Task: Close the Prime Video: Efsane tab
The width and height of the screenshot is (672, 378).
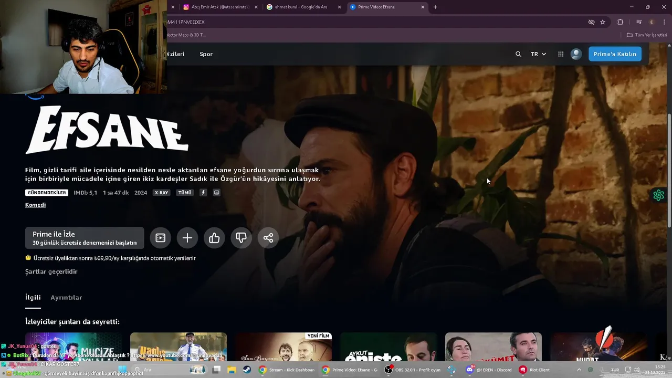Action: [423, 7]
